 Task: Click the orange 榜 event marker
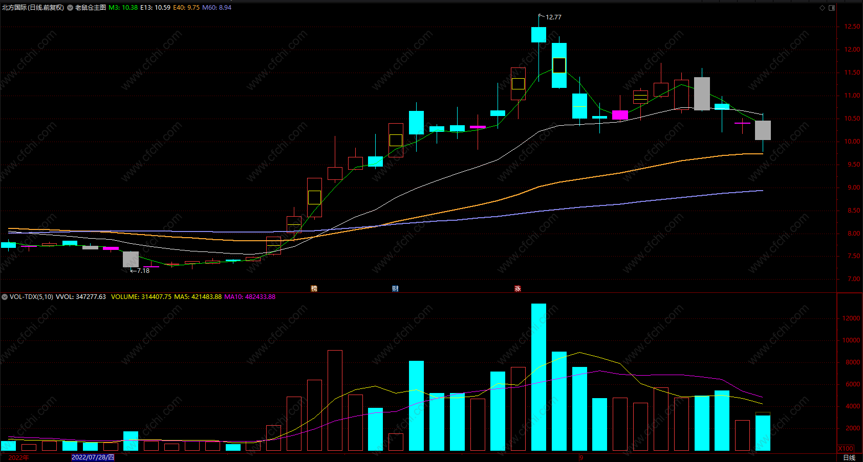[314, 289]
